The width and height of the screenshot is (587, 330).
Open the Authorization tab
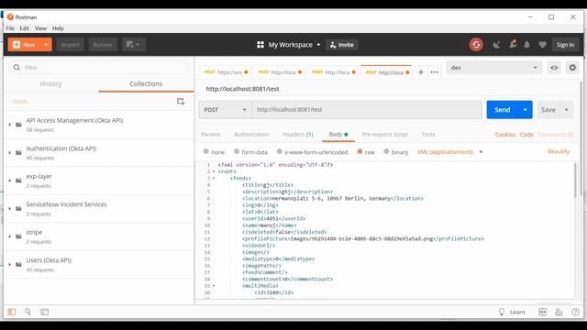coord(251,135)
